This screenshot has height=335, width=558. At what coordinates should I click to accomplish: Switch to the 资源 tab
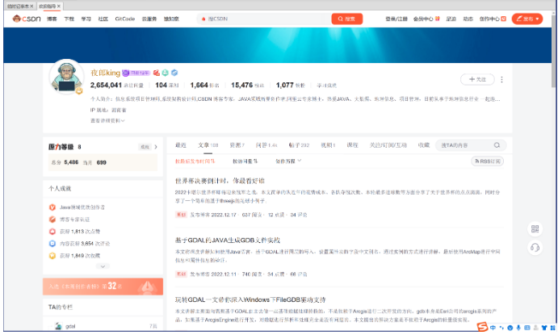click(237, 145)
